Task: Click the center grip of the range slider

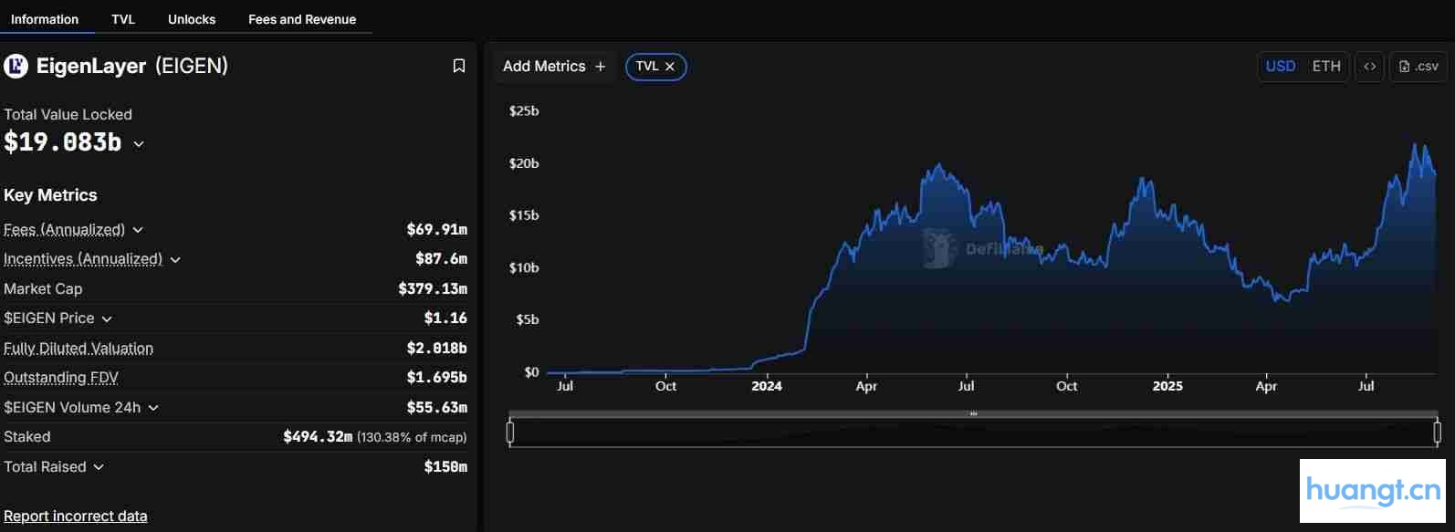Action: 974,414
